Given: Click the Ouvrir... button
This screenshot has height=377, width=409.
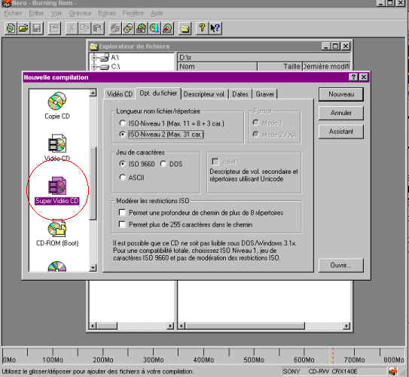Looking at the screenshot, I should click(341, 265).
